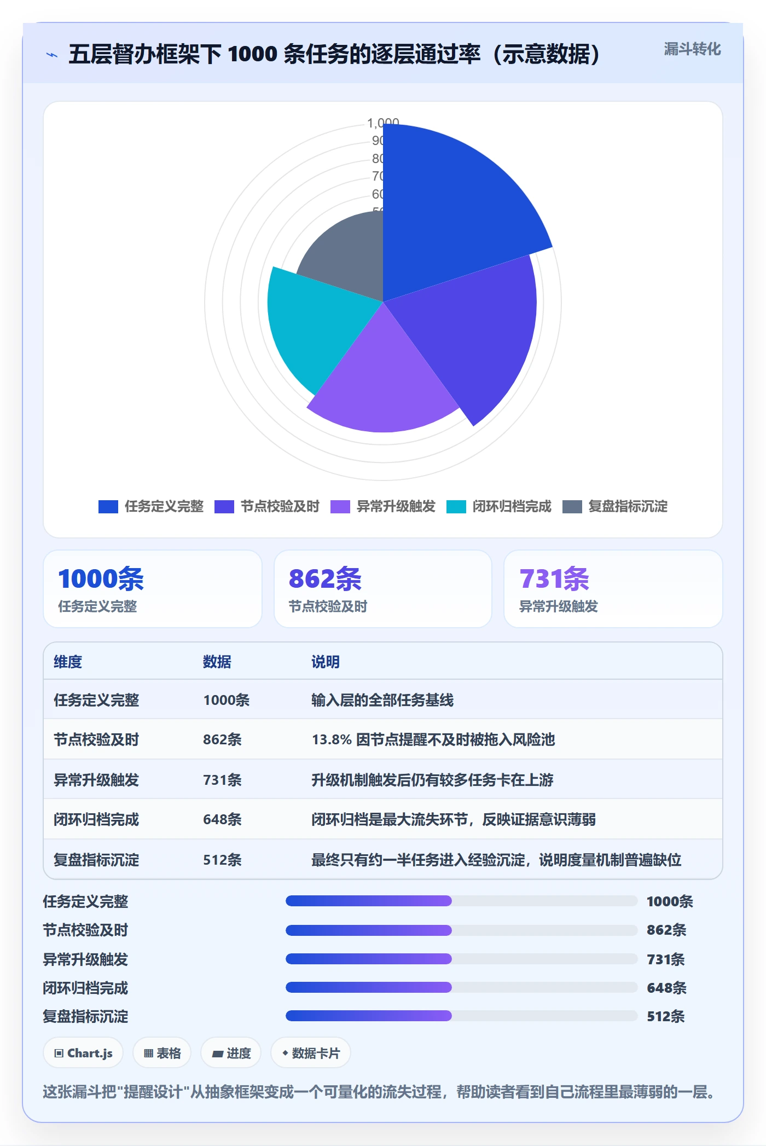
Task: Click the 异常升级触发 progress bar
Action: click(x=461, y=959)
